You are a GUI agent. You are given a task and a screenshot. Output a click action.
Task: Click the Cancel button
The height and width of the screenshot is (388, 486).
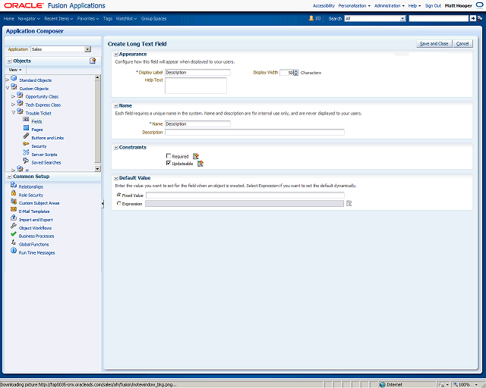(462, 44)
